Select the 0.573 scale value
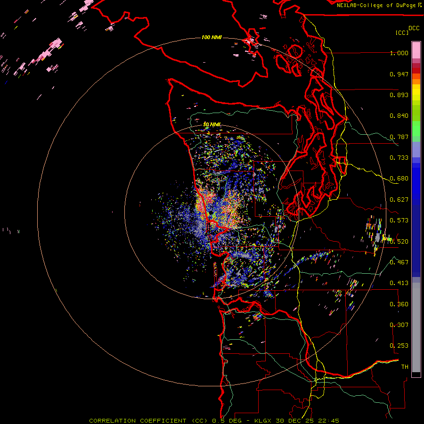This screenshot has height=424, width=424. [x=399, y=220]
